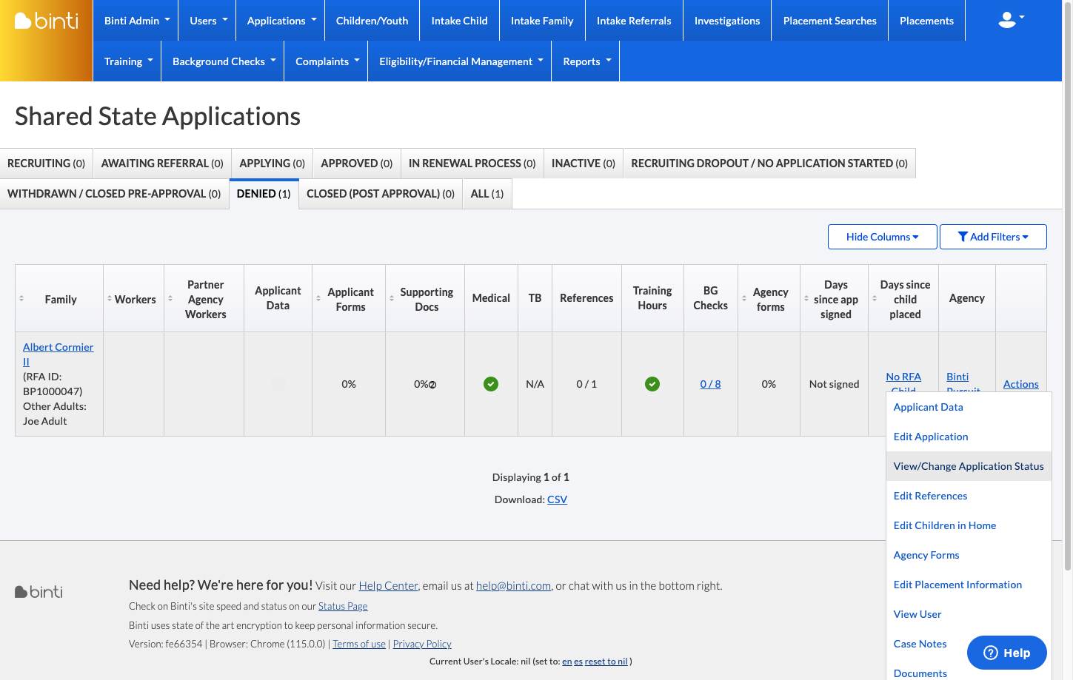1073x680 pixels.
Task: Open the Hide Columns dropdown
Action: point(882,237)
